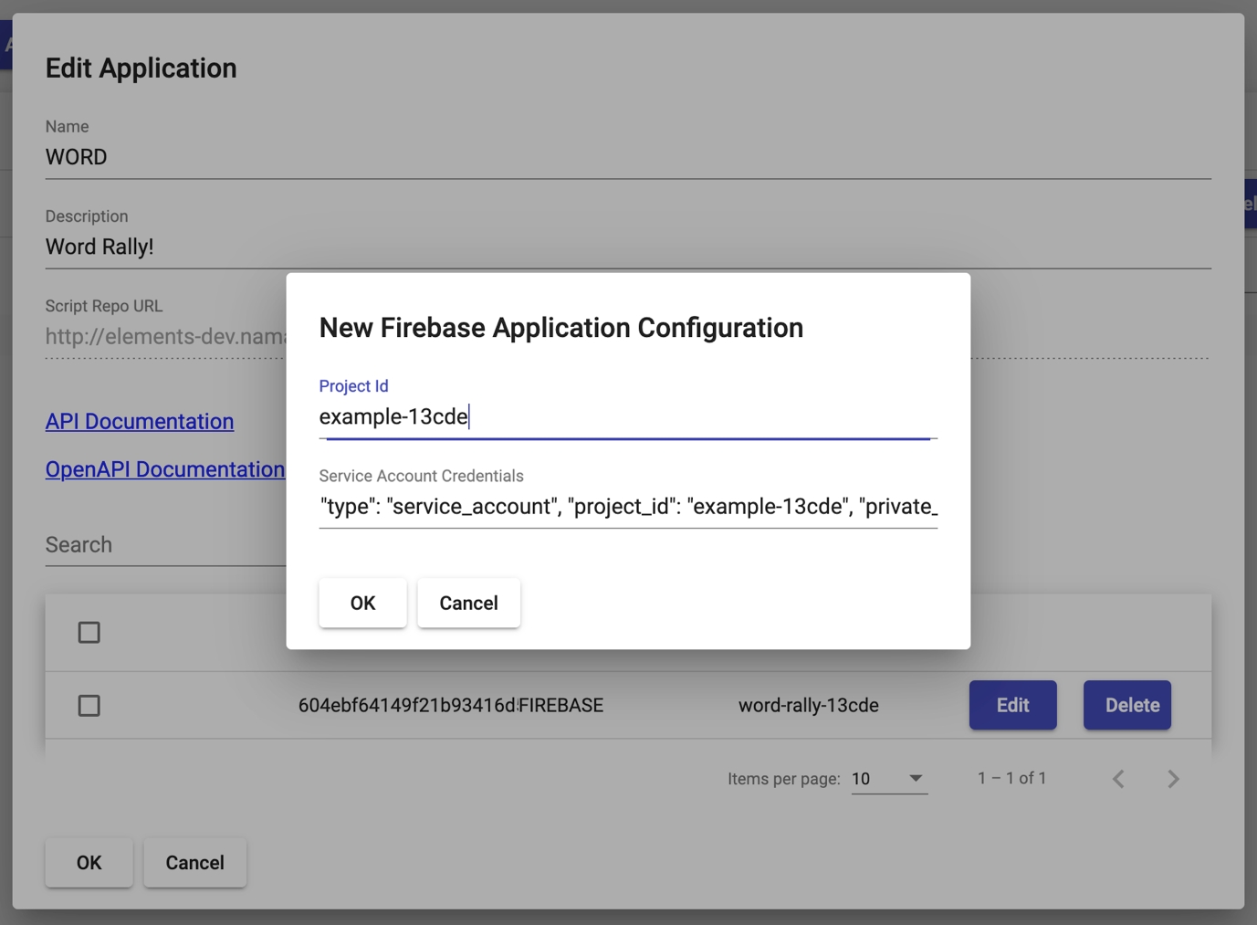Image resolution: width=1257 pixels, height=925 pixels.
Task: Focus the Service Account Credentials field
Action: pyautogui.click(x=627, y=507)
